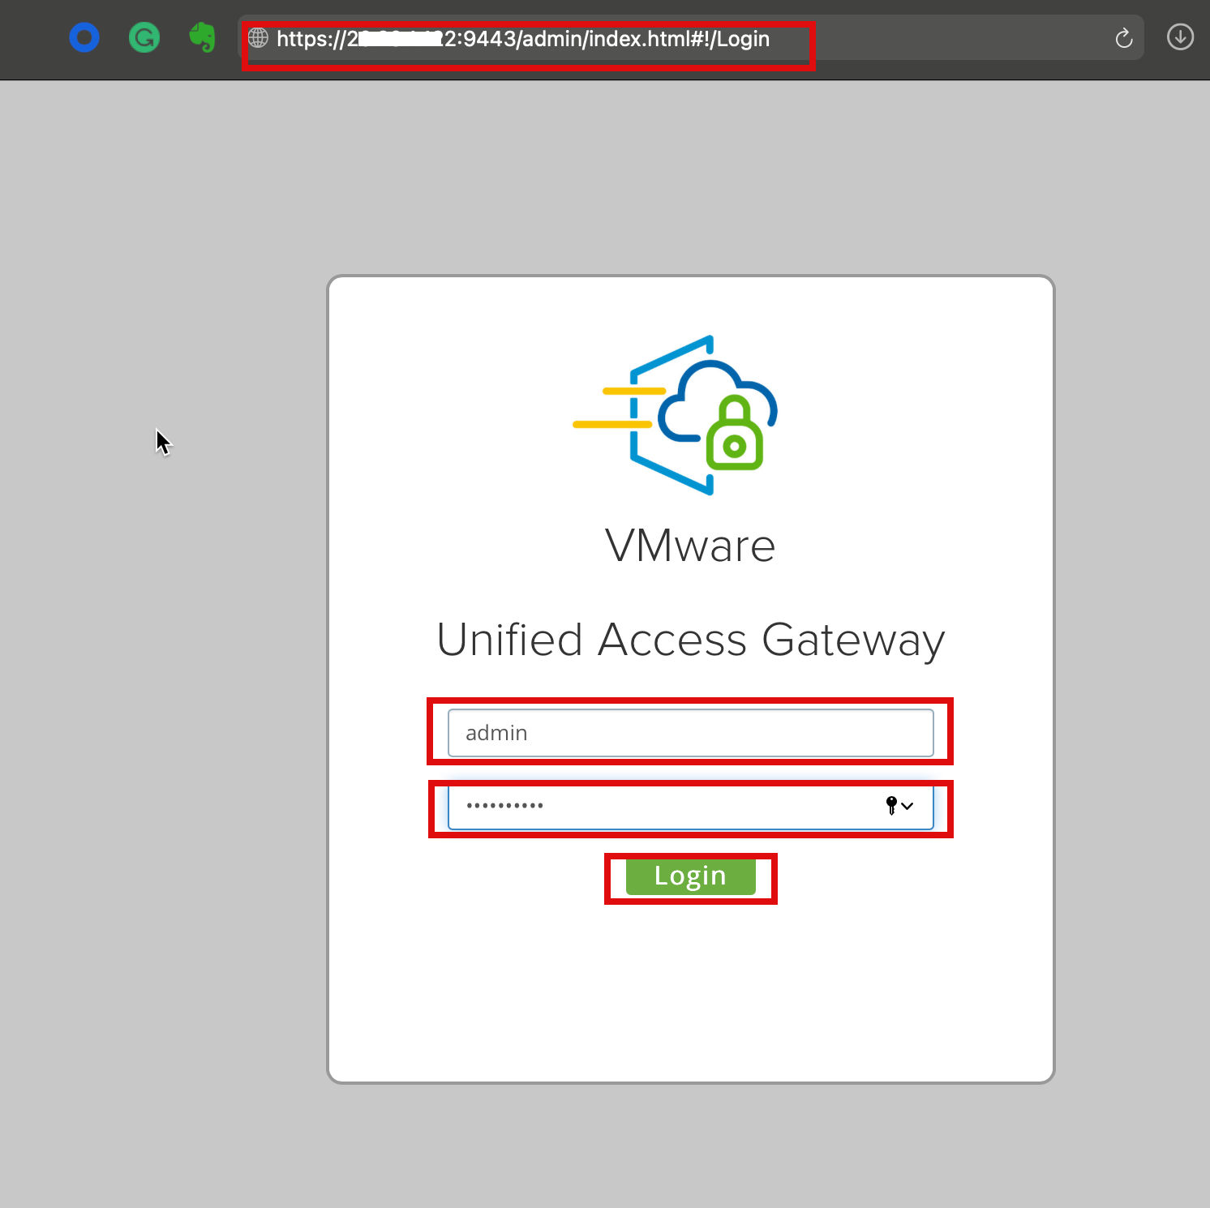Image resolution: width=1210 pixels, height=1208 pixels.
Task: Expand the password autofill chevron
Action: coord(907,806)
